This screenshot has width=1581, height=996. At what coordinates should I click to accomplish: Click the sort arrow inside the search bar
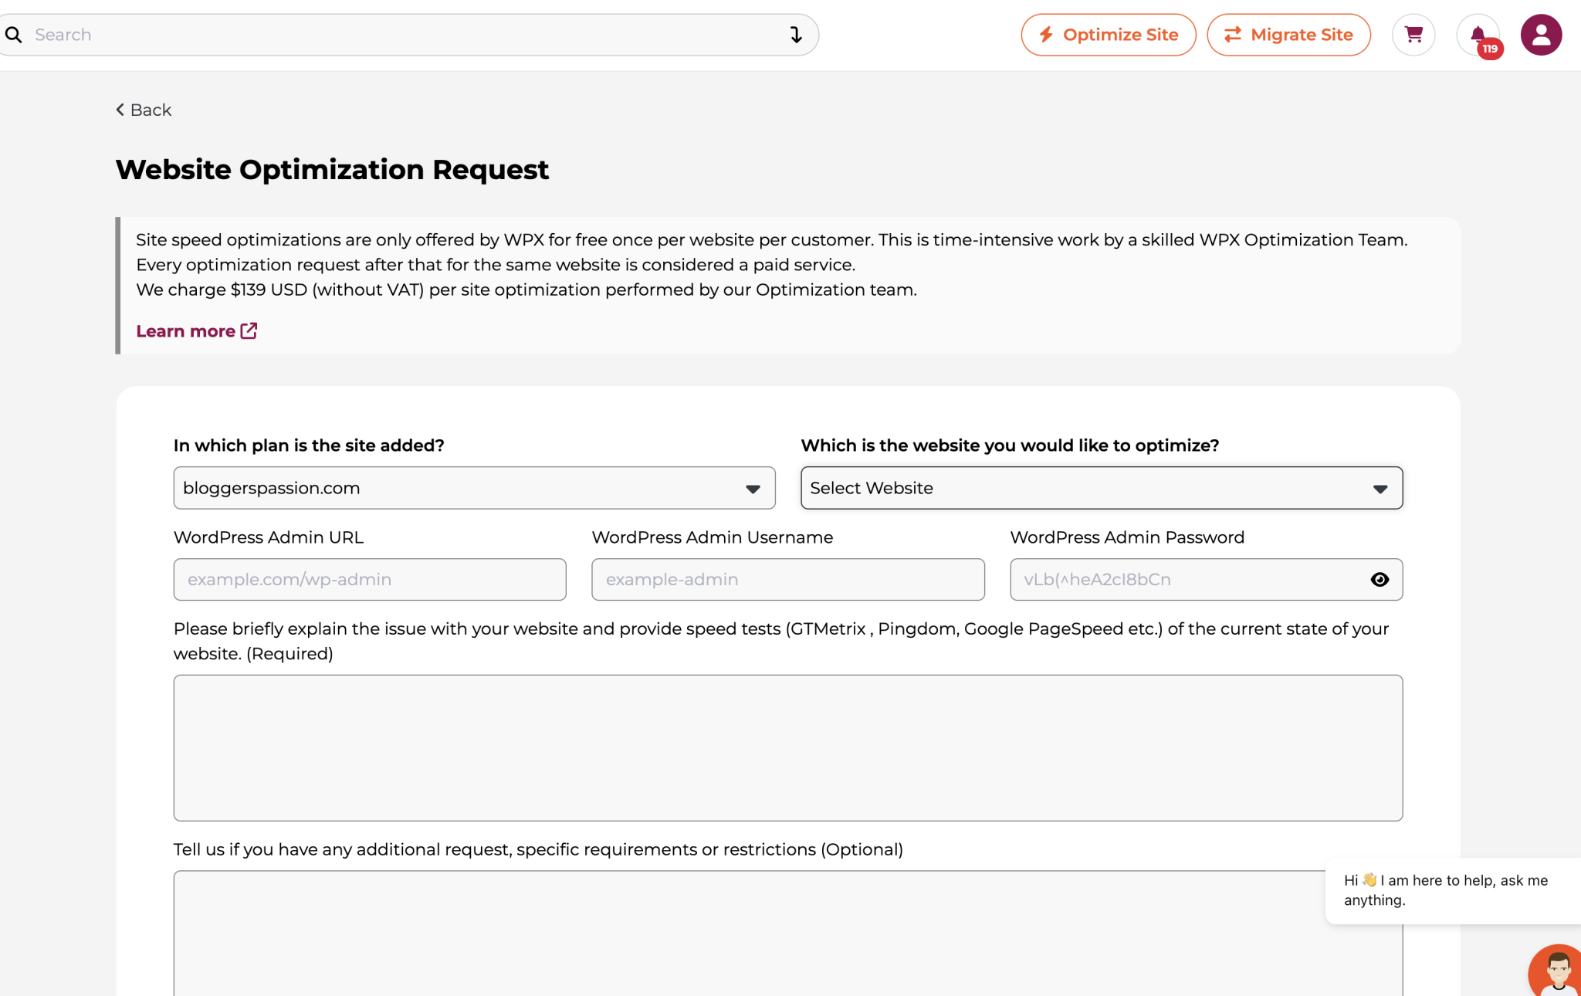point(796,34)
